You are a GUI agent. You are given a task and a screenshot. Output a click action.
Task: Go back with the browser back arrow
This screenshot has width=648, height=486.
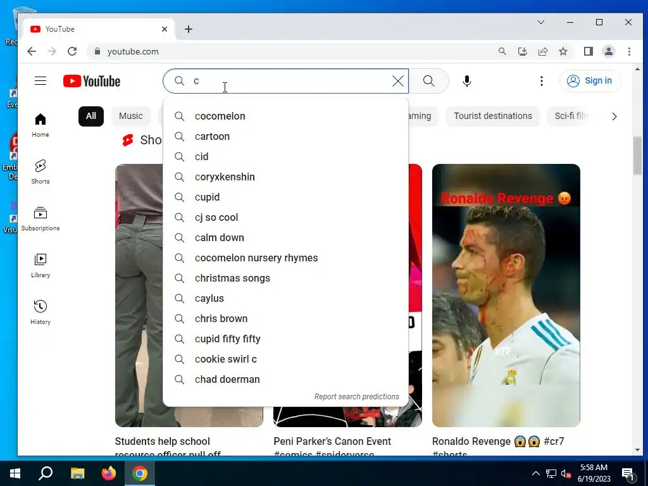(x=32, y=51)
